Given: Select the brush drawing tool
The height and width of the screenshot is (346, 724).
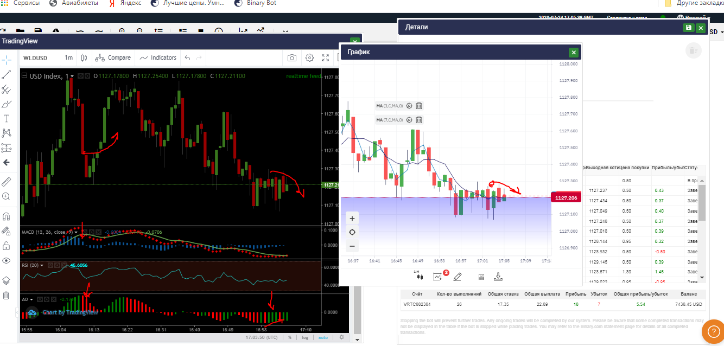Looking at the screenshot, I should [7, 104].
